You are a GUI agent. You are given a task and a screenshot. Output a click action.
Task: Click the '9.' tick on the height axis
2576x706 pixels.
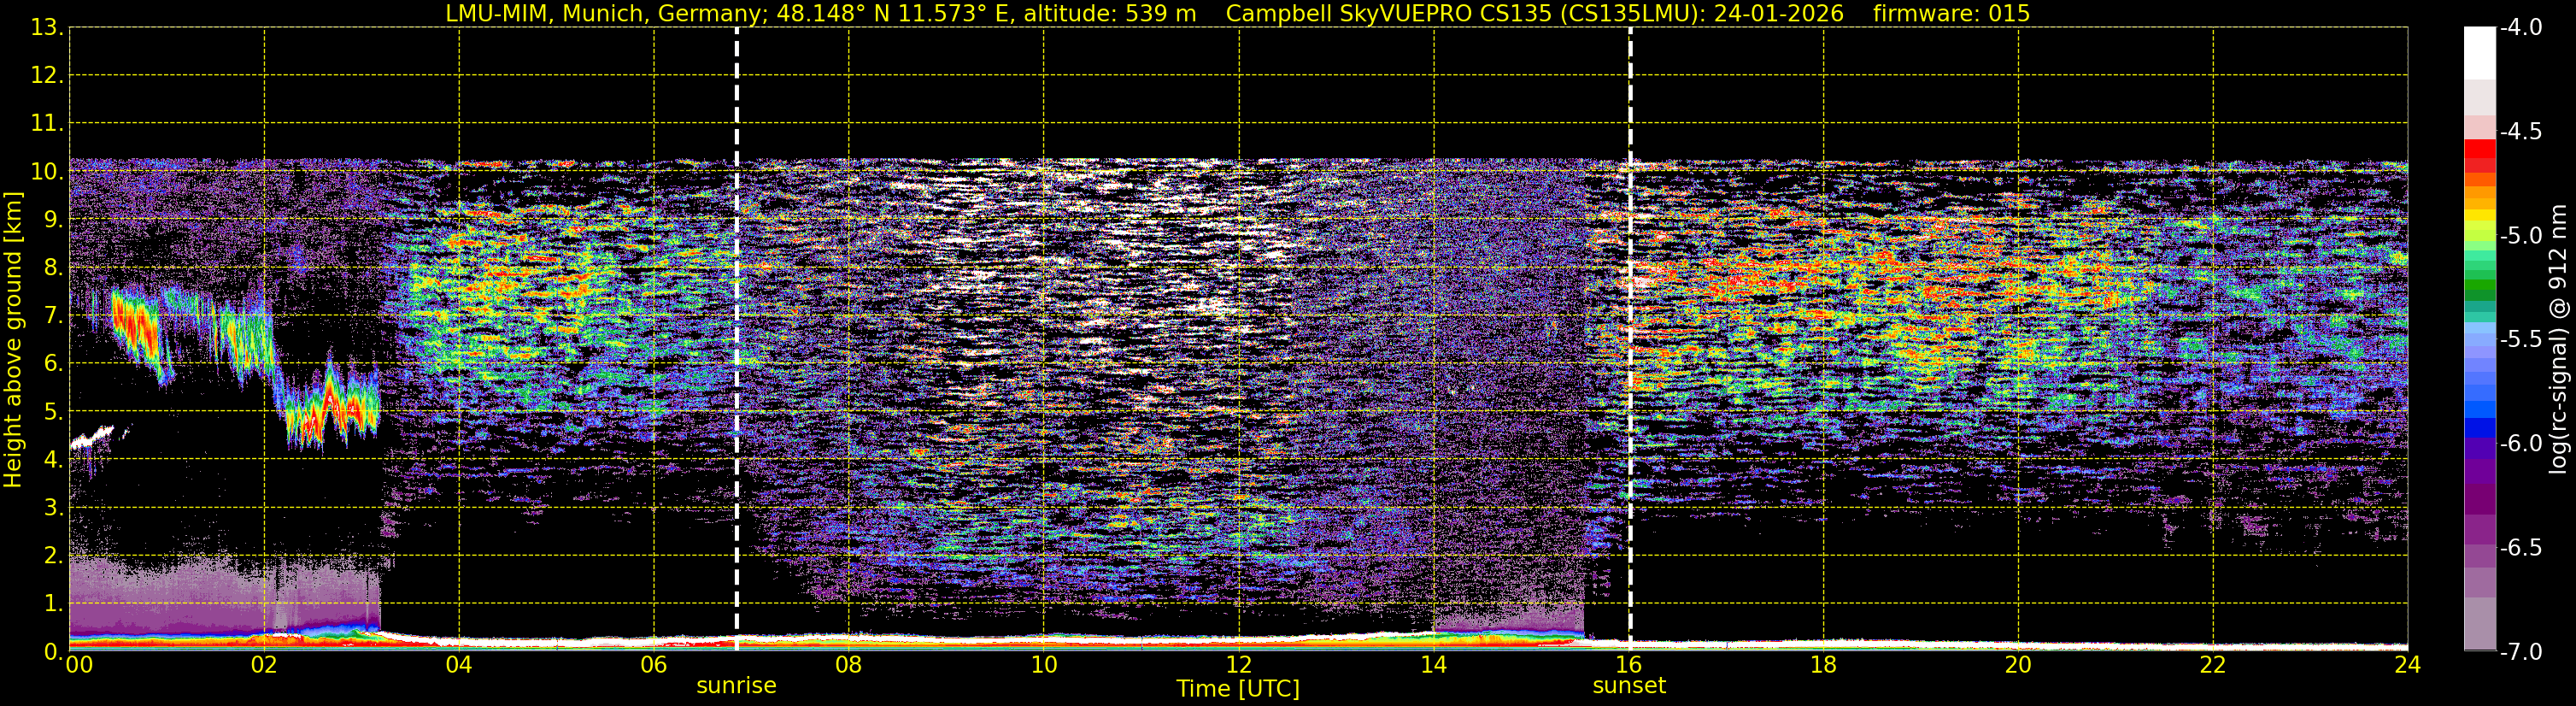tap(53, 219)
